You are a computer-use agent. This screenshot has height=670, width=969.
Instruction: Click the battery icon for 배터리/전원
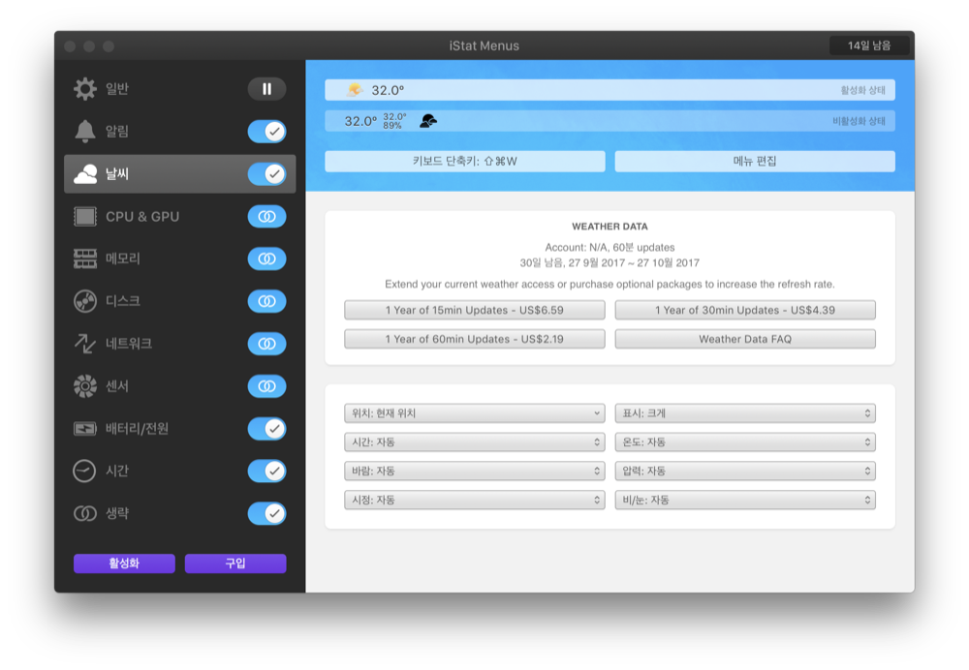(85, 429)
